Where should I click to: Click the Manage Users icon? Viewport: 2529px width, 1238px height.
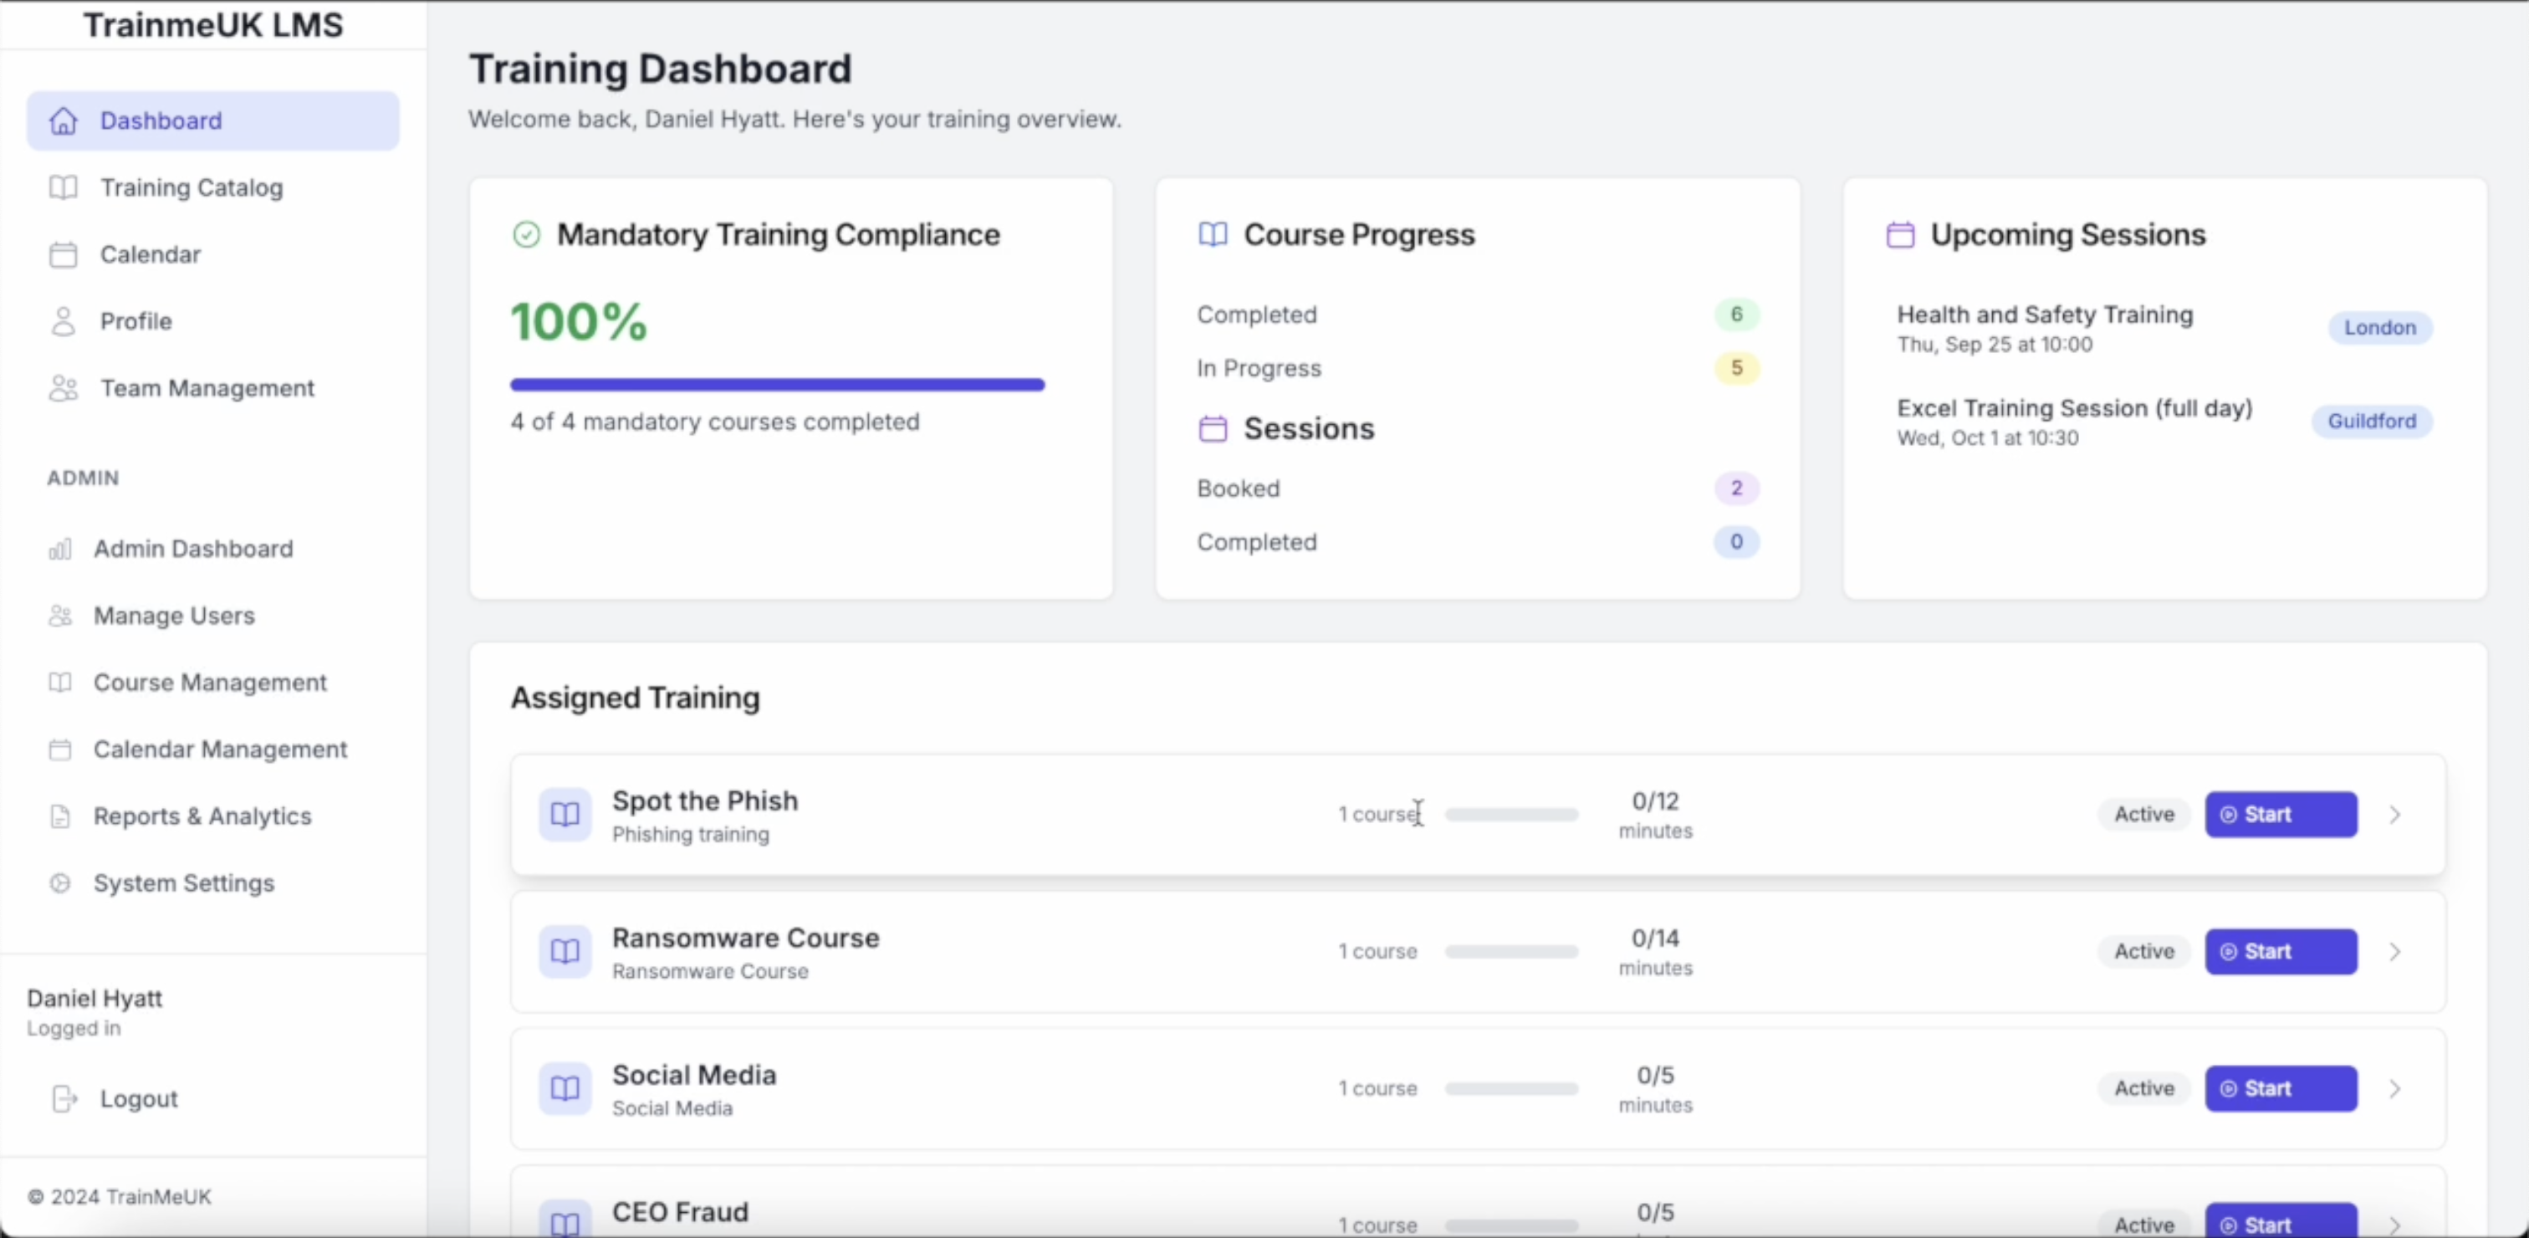pos(60,616)
